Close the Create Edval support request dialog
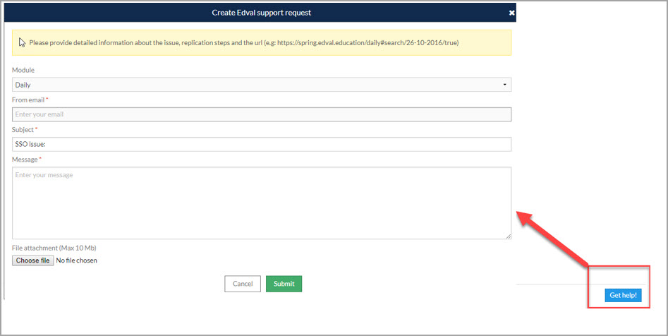The image size is (668, 336). [x=511, y=13]
